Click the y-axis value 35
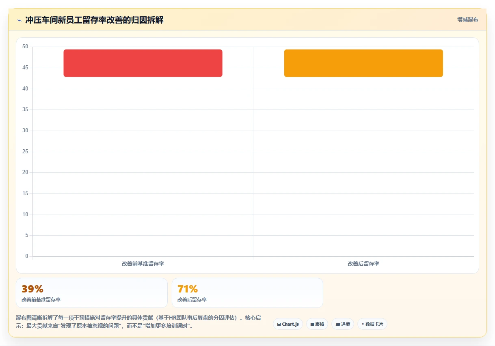Screen dimensions: 495x346 pyautogui.click(x=25, y=110)
